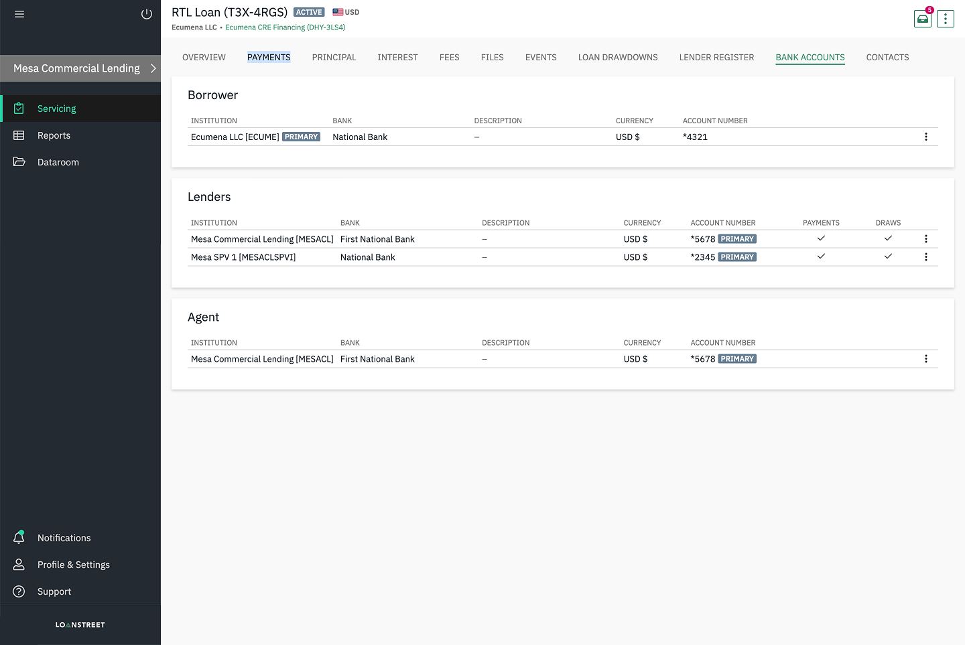The height and width of the screenshot is (645, 965).
Task: Click the Profile & Settings person icon
Action: [x=19, y=565]
